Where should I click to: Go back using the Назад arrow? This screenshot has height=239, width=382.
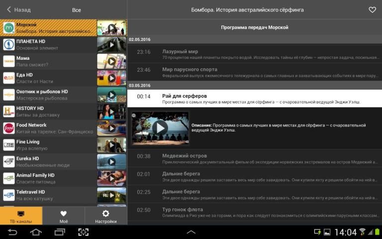pos(18,10)
